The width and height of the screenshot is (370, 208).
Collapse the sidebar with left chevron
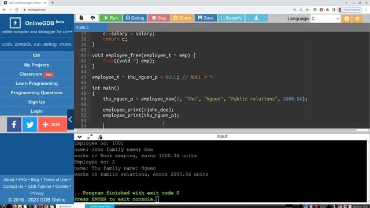(x=71, y=120)
